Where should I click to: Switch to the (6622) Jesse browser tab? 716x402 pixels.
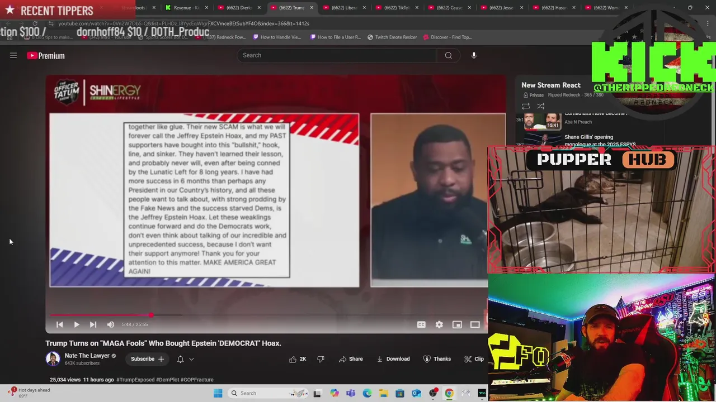(x=502, y=8)
